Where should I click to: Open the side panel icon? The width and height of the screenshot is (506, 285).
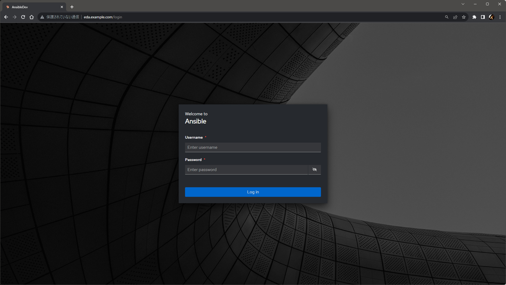[x=483, y=17]
